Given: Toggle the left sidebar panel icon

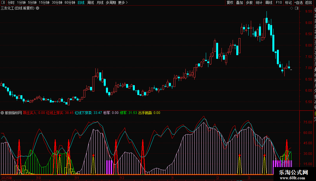Looking at the screenshot, I should tap(3, 3).
